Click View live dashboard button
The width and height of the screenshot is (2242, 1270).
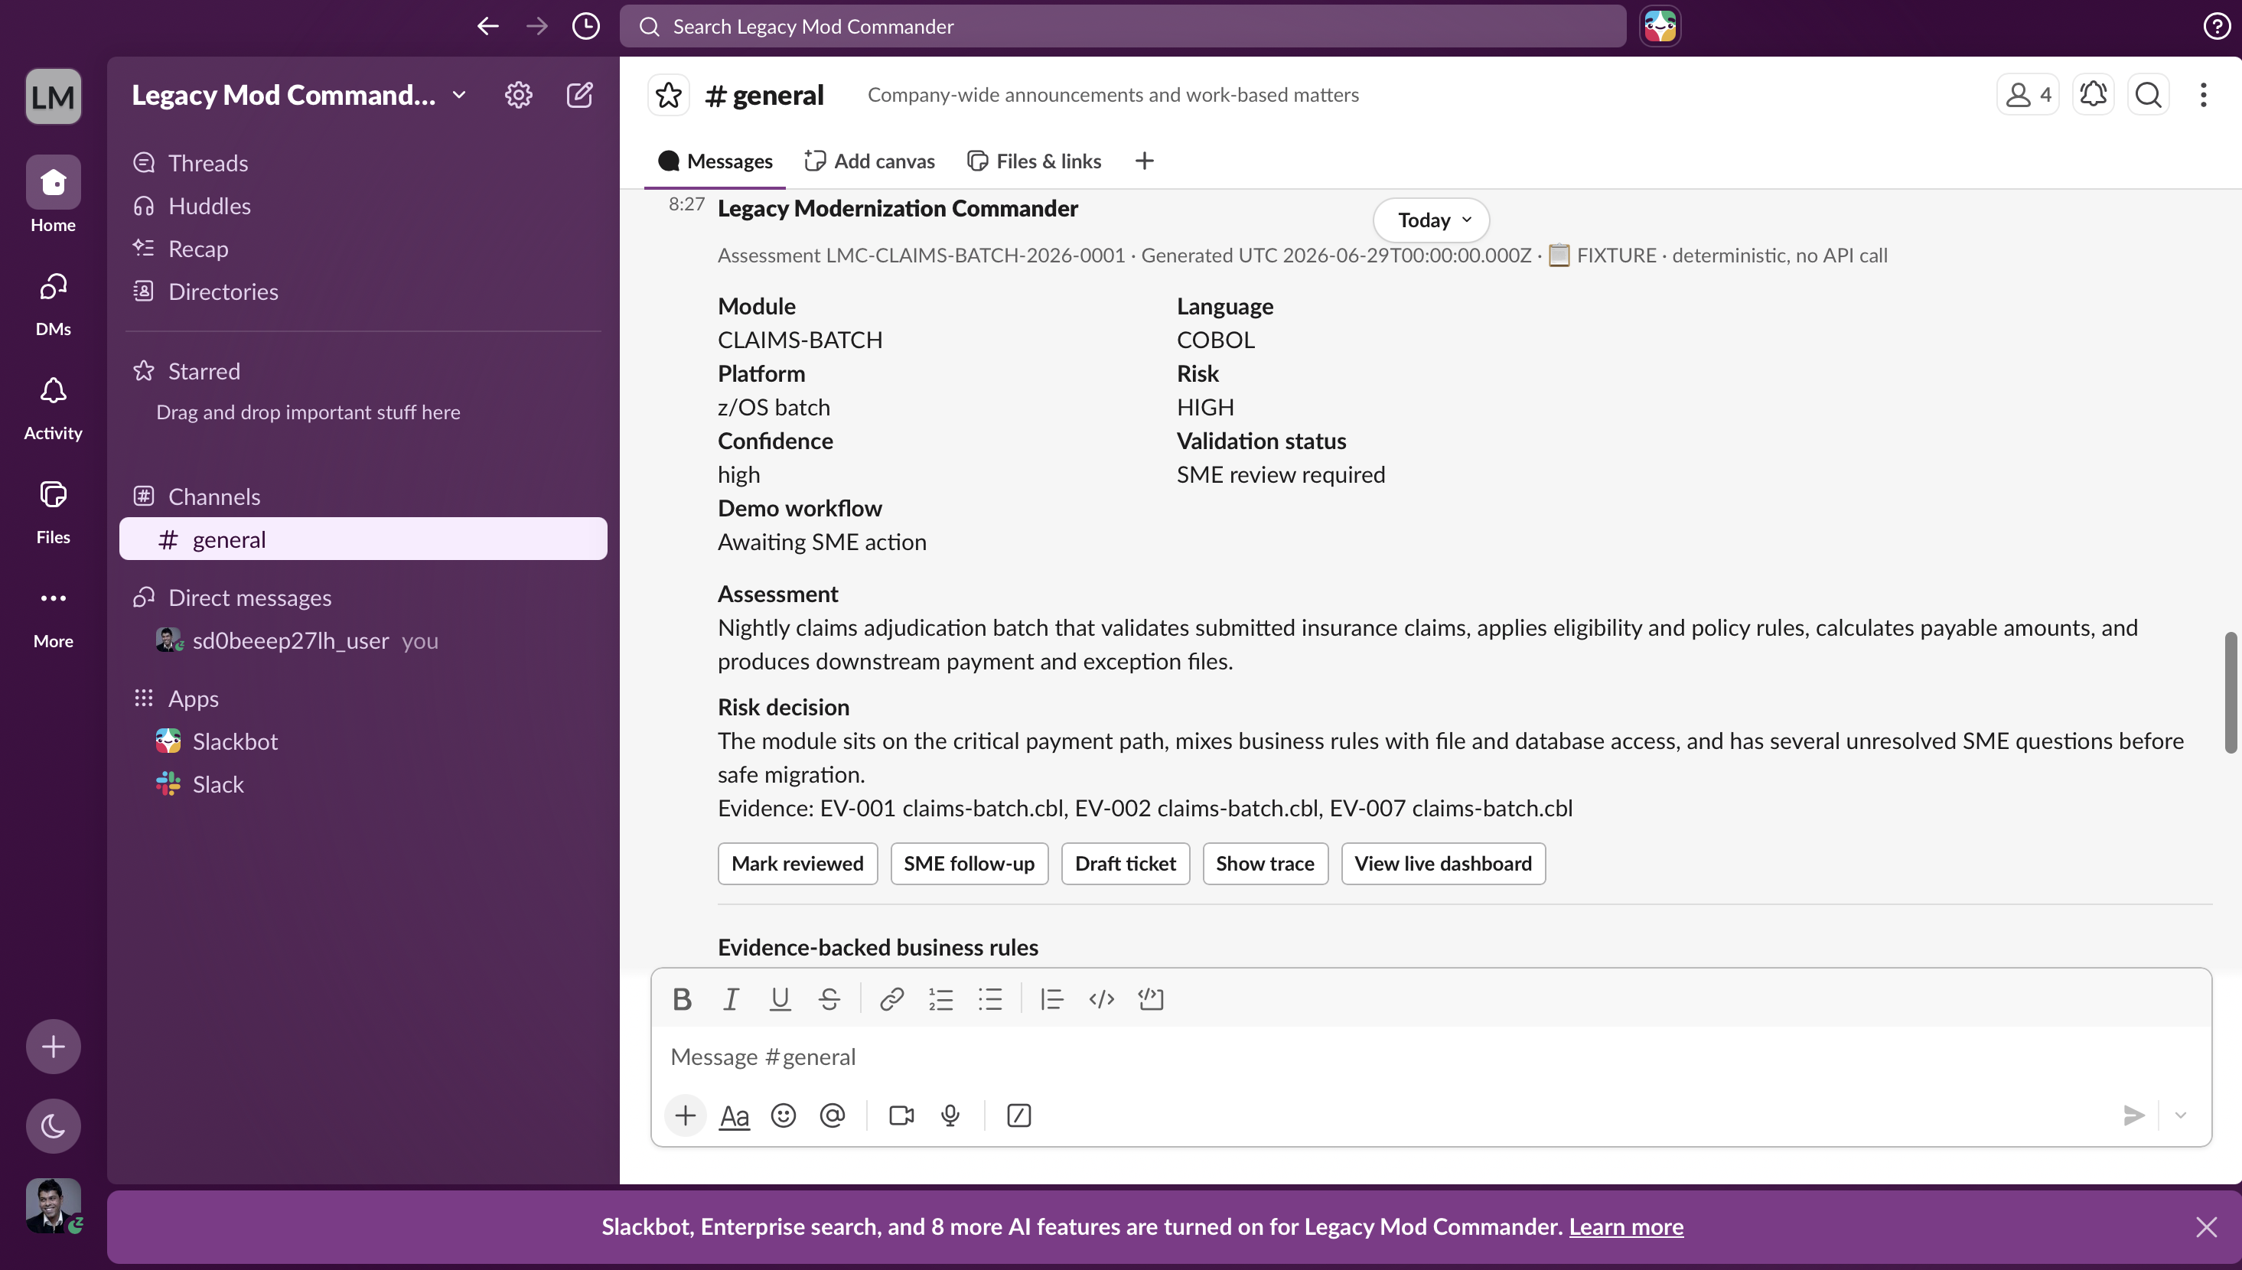[x=1443, y=864]
